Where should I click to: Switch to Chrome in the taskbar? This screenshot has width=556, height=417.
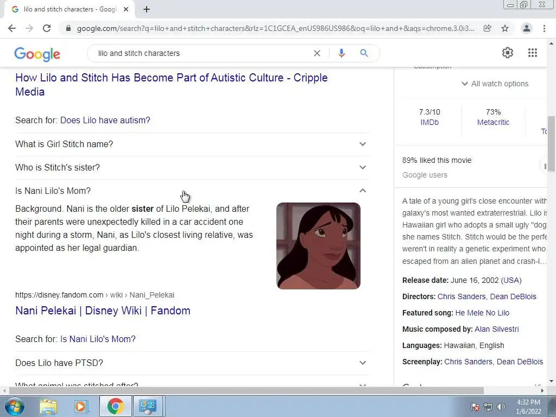(x=115, y=406)
